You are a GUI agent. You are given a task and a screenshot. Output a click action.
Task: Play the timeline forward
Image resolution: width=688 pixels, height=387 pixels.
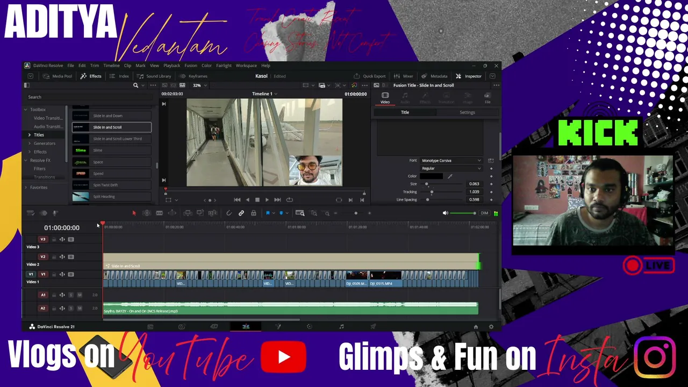(267, 200)
